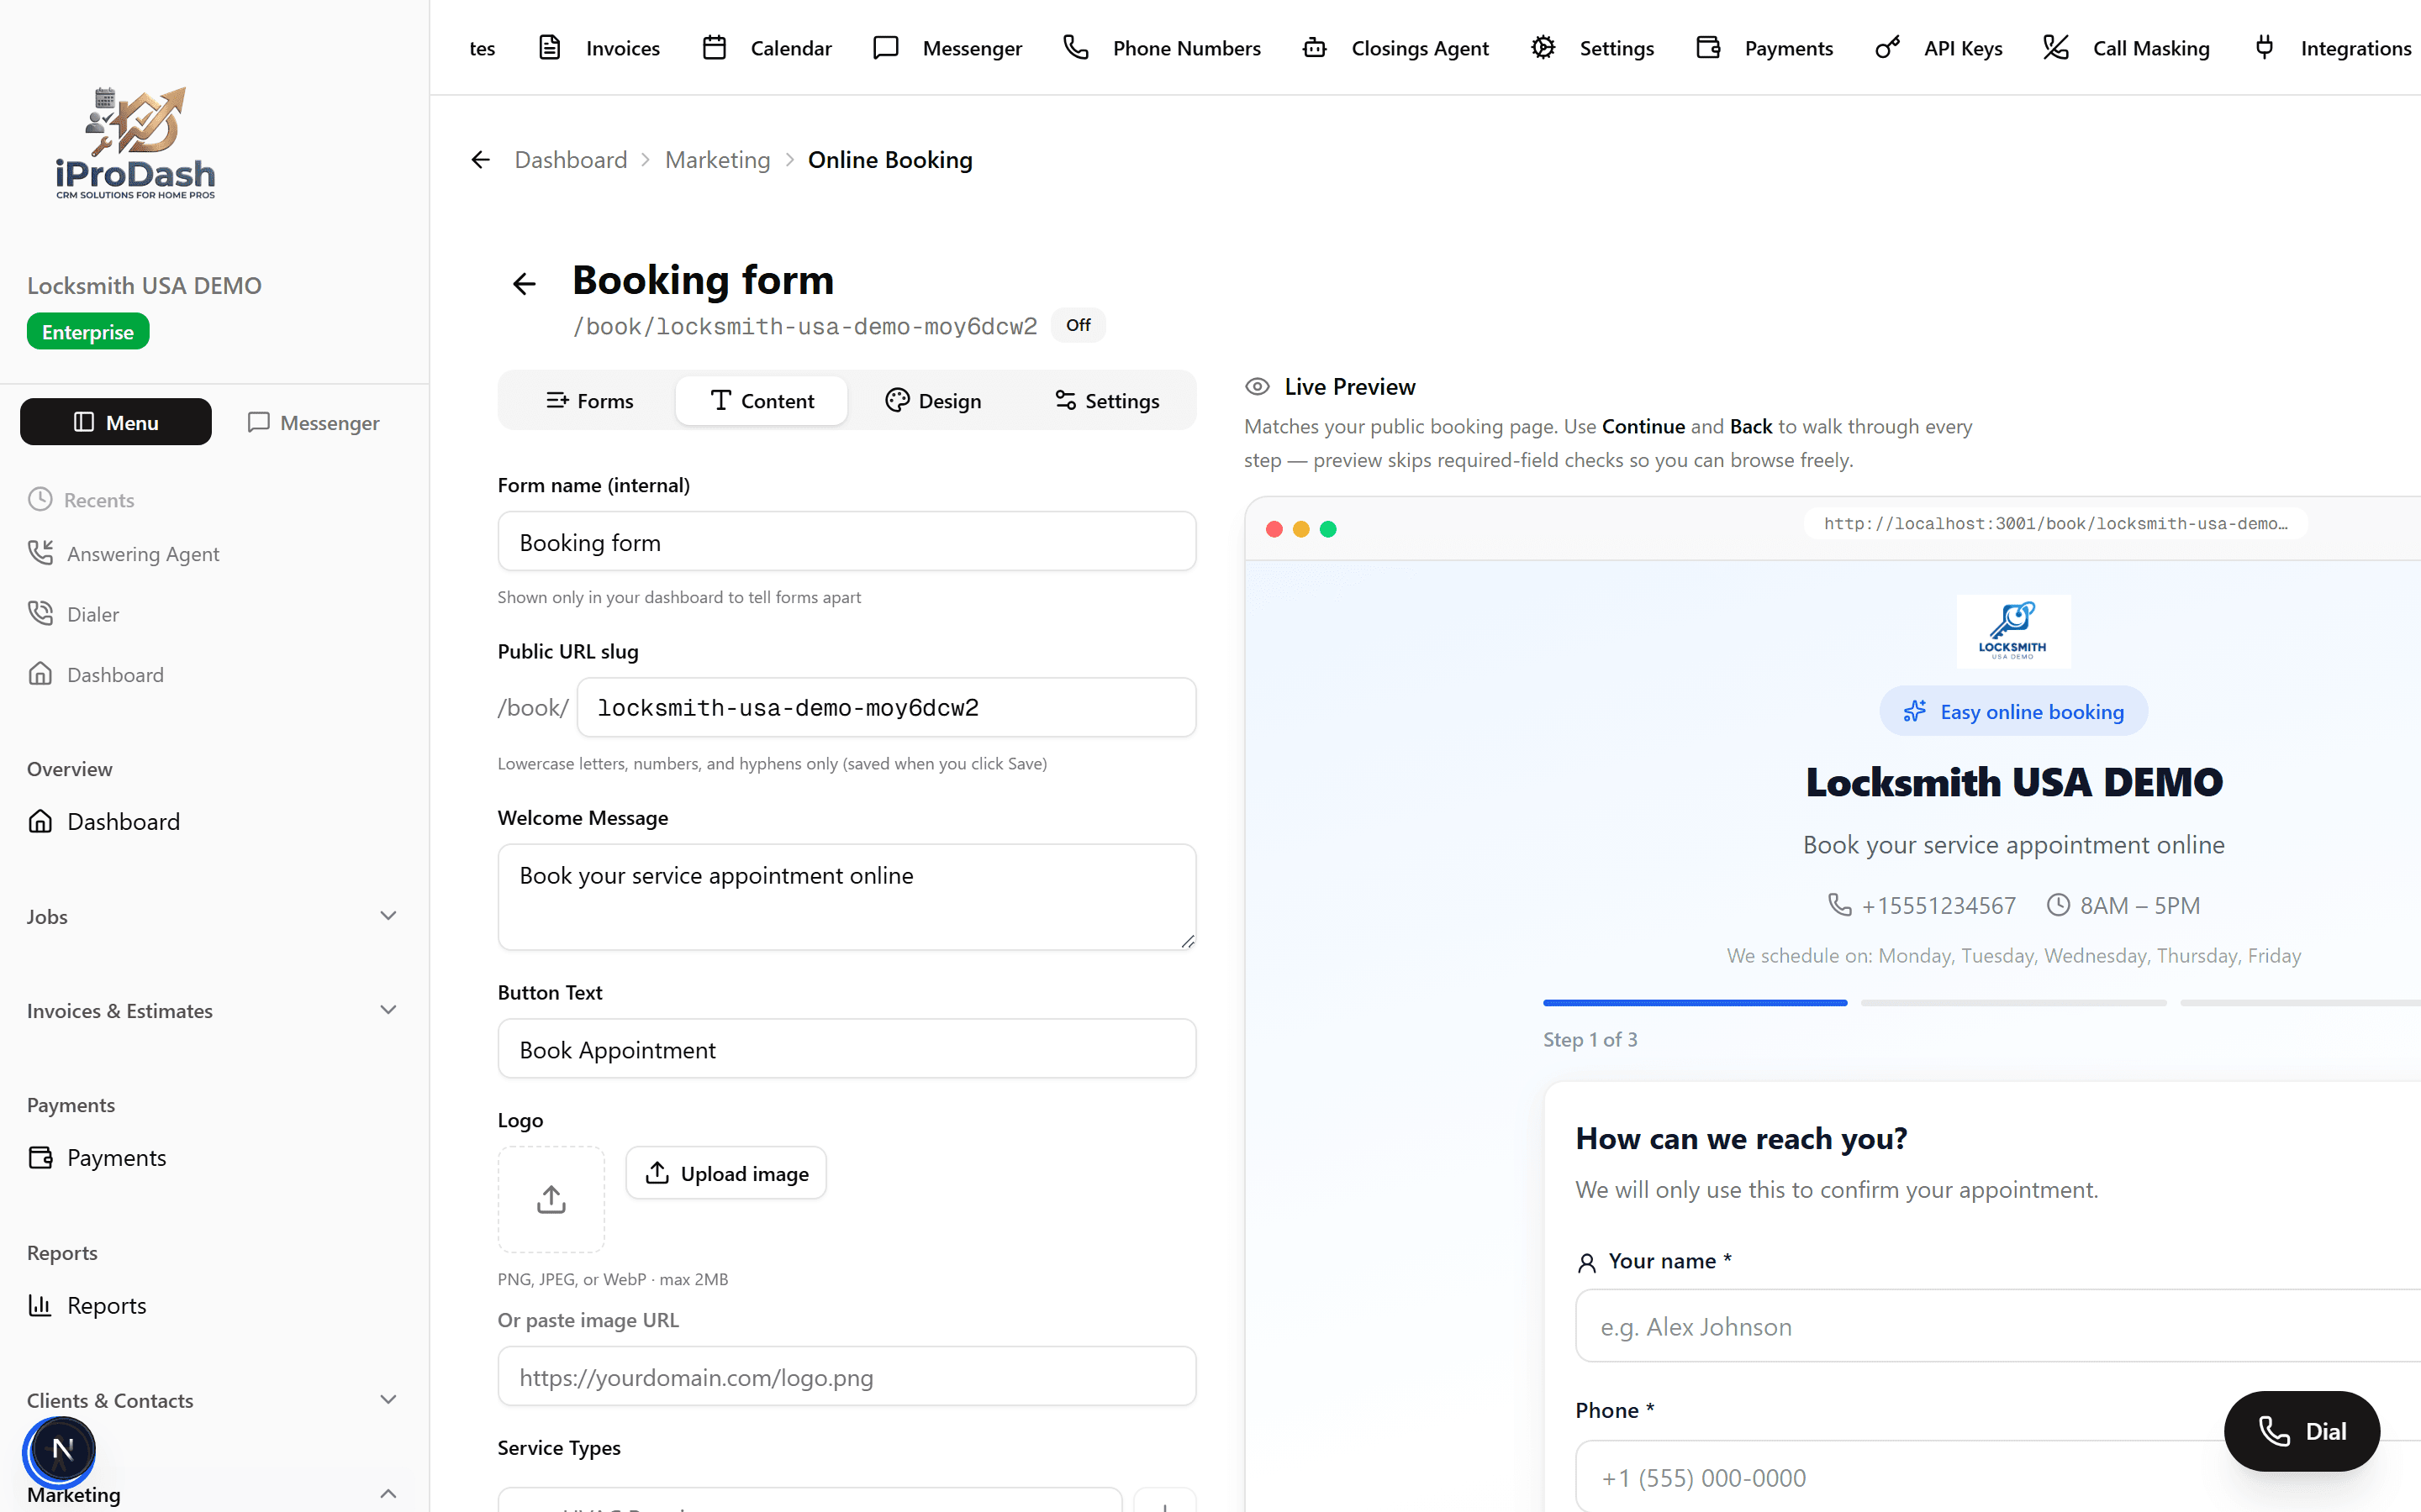The image size is (2421, 1512).
Task: Click the Form name input field
Action: (847, 542)
